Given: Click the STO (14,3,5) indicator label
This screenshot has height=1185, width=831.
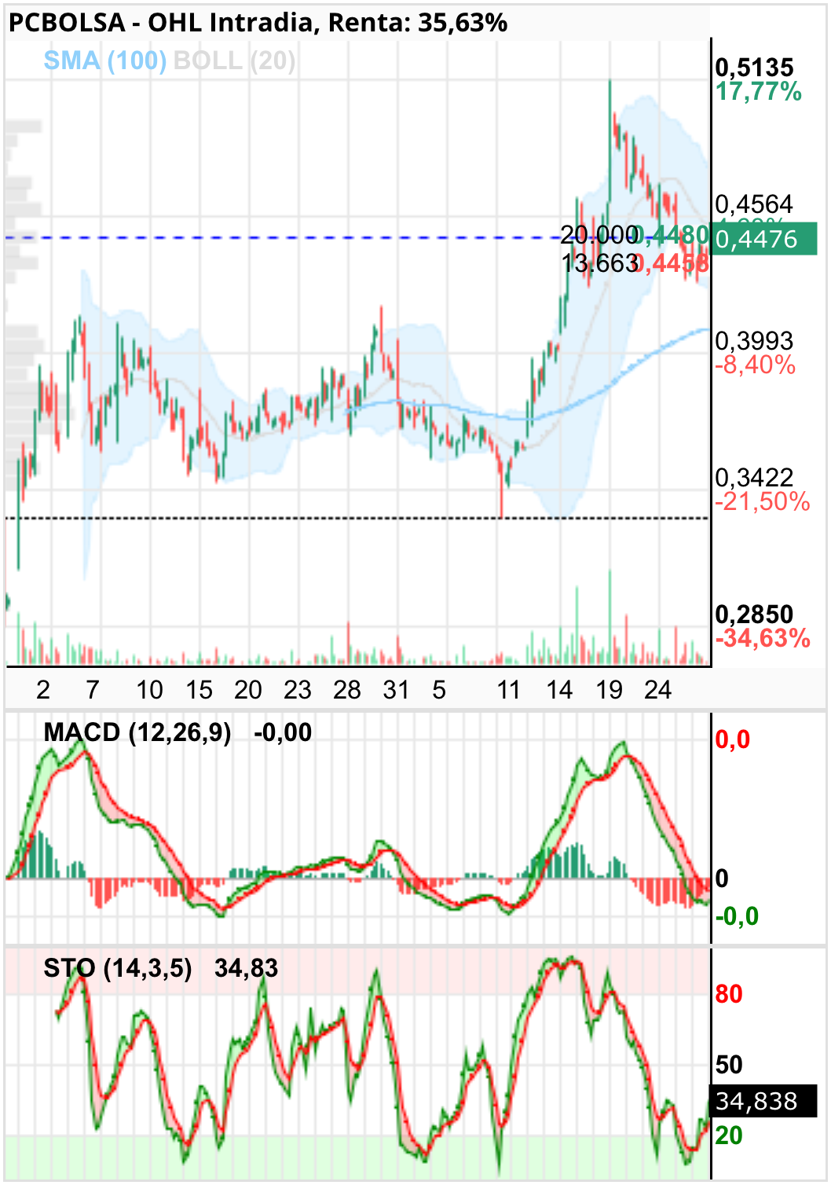Looking at the screenshot, I should point(118,968).
